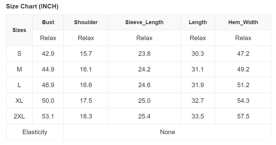Select the Length column header
The width and height of the screenshot is (276, 145).
[198, 22]
